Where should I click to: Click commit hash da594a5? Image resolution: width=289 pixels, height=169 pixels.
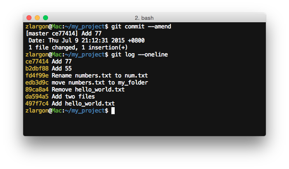click(x=37, y=96)
